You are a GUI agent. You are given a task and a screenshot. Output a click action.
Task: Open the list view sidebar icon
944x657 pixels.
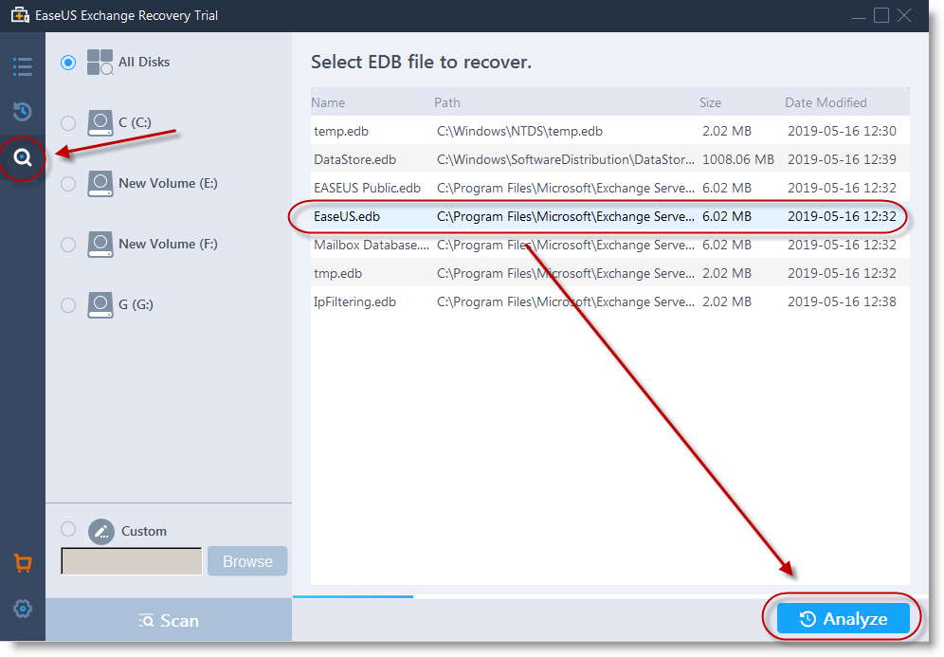(23, 66)
